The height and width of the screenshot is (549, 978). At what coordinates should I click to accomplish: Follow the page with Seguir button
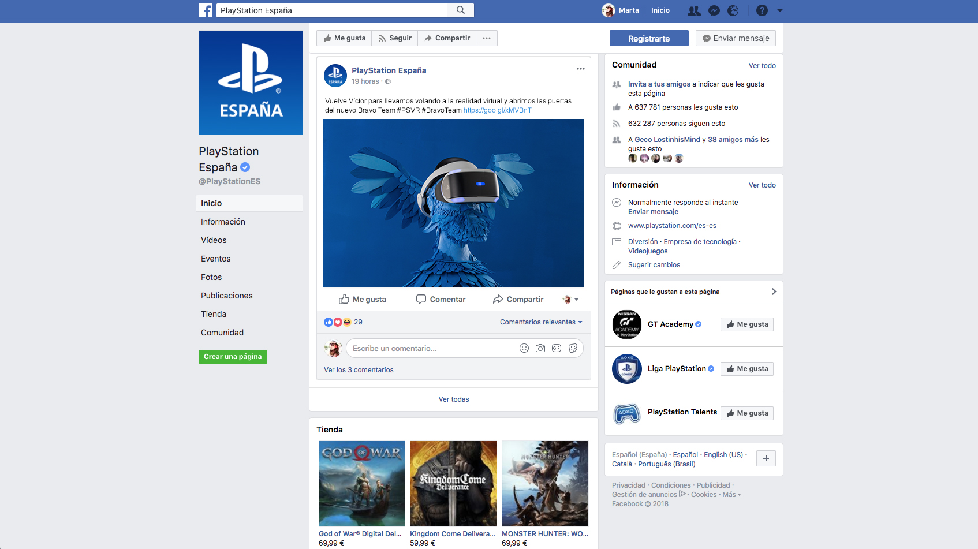(395, 38)
